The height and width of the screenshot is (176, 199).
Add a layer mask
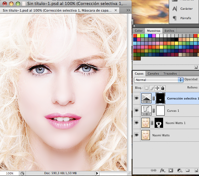[x=171, y=170]
